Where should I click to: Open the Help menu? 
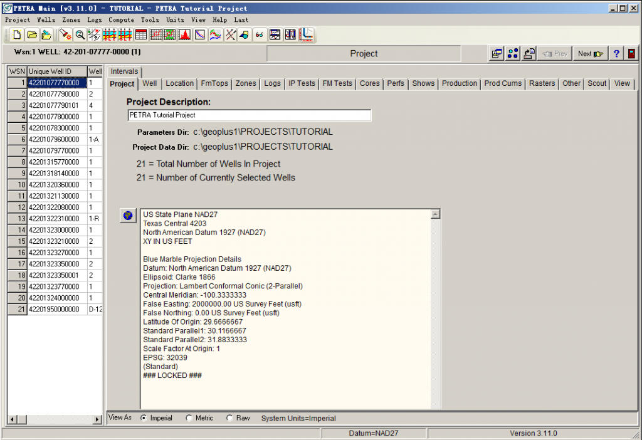220,19
